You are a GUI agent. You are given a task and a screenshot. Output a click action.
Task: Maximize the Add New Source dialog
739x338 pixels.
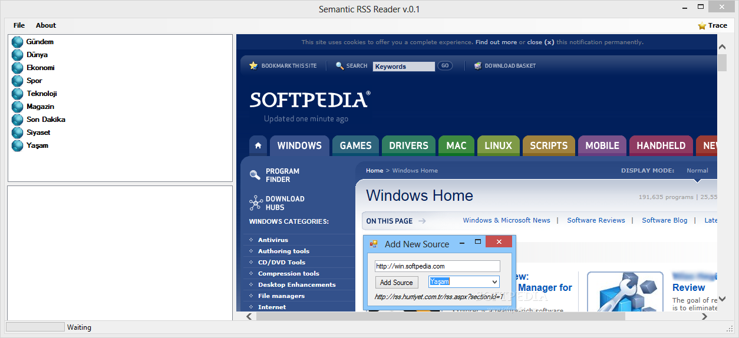click(x=478, y=242)
